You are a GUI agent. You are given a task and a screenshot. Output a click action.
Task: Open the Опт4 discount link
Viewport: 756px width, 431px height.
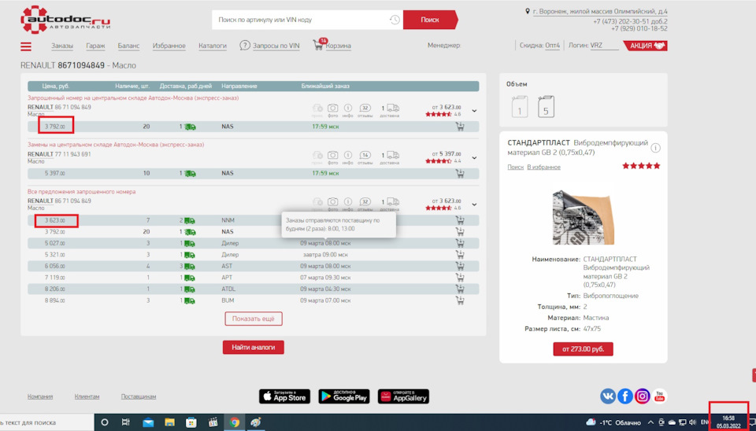click(x=553, y=46)
